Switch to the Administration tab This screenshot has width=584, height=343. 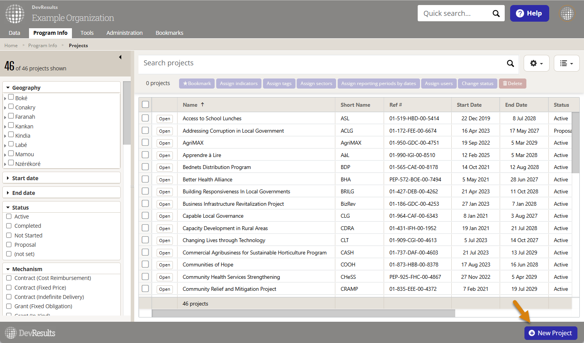[x=124, y=33]
